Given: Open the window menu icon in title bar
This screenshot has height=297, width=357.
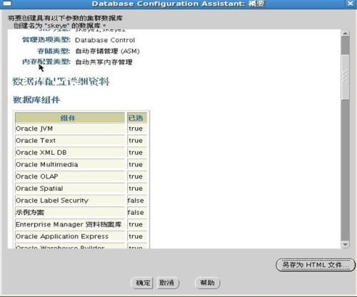Looking at the screenshot, I should pyautogui.click(x=7, y=4).
